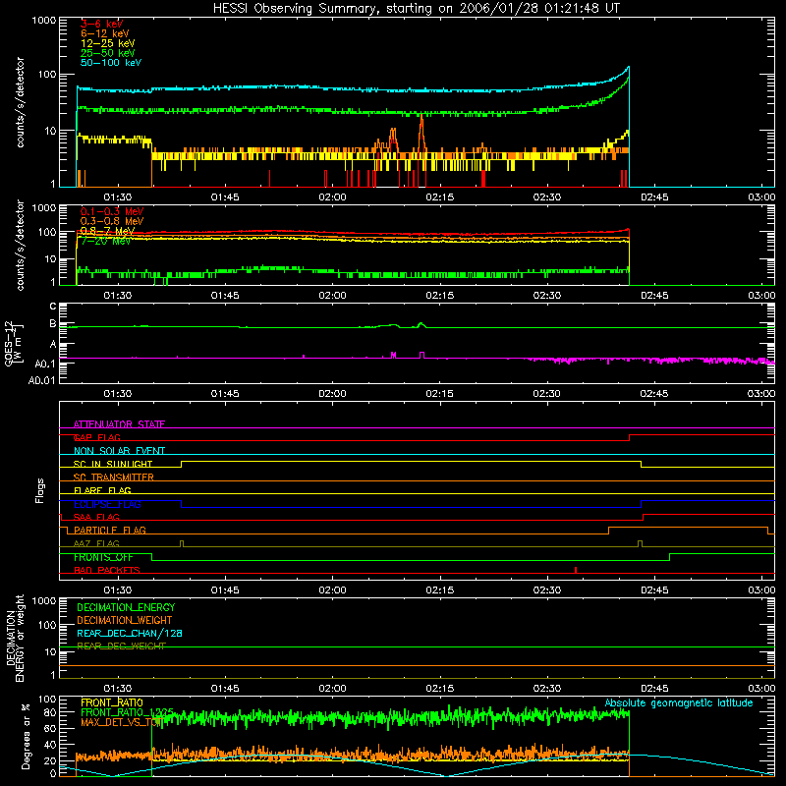786x786 pixels.
Task: Click the vertical Flags axis title
Action: 40,490
